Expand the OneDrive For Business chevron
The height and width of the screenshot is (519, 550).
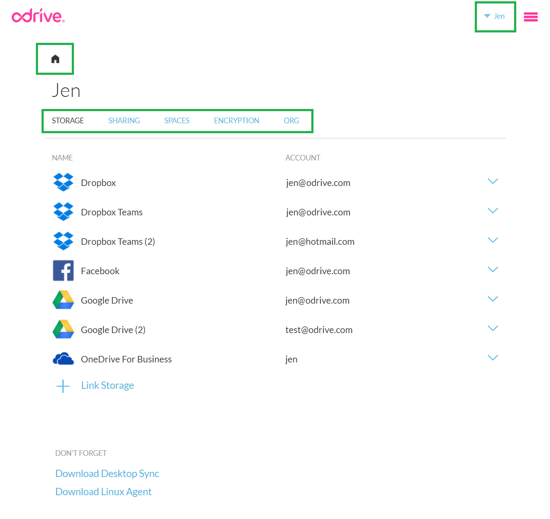(492, 358)
